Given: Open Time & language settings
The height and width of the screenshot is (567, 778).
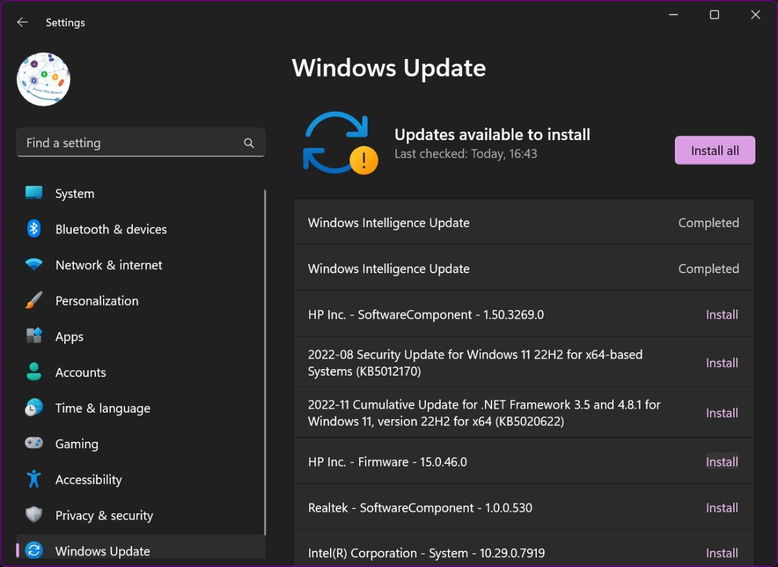Looking at the screenshot, I should (34, 407).
